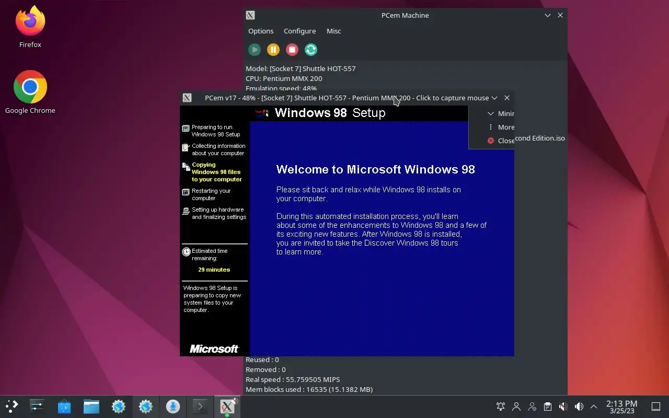Click the Show Desktop button
Image resolution: width=669 pixels, height=418 pixels.
[656, 407]
